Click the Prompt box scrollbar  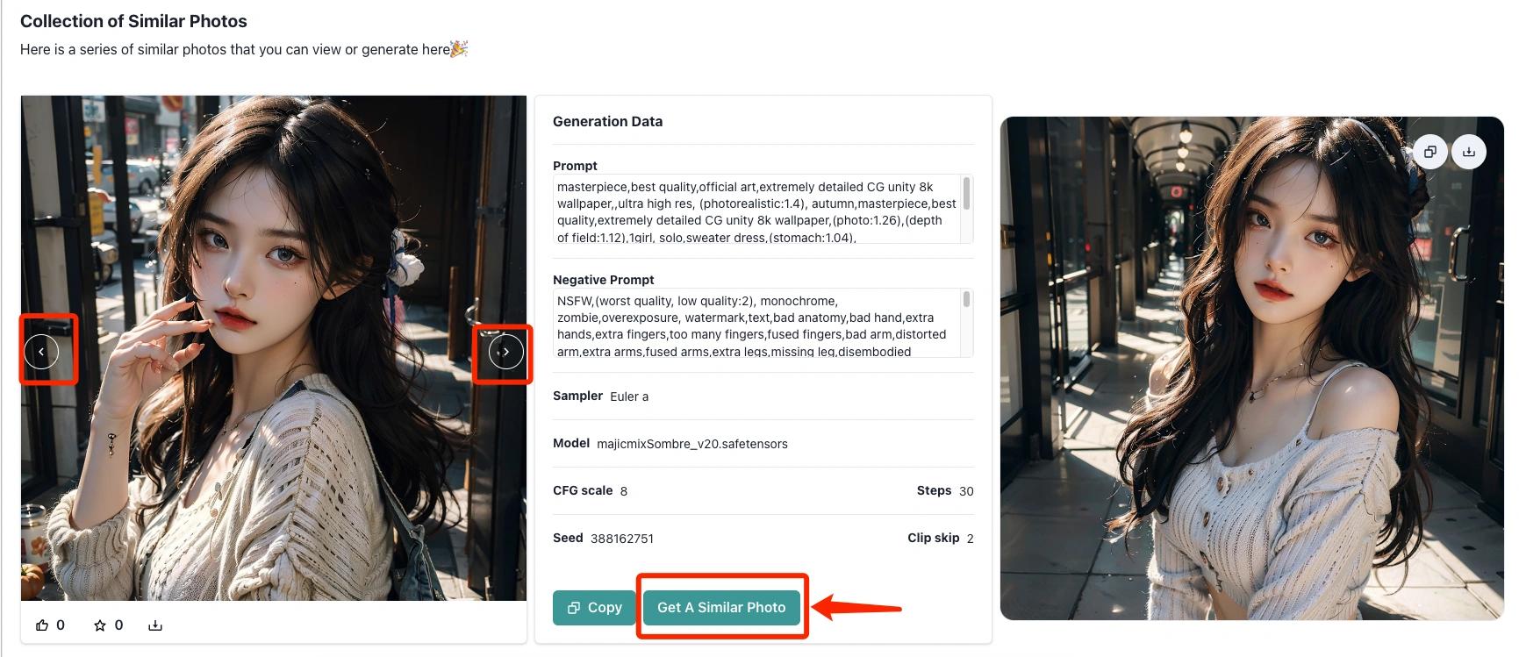coord(966,194)
